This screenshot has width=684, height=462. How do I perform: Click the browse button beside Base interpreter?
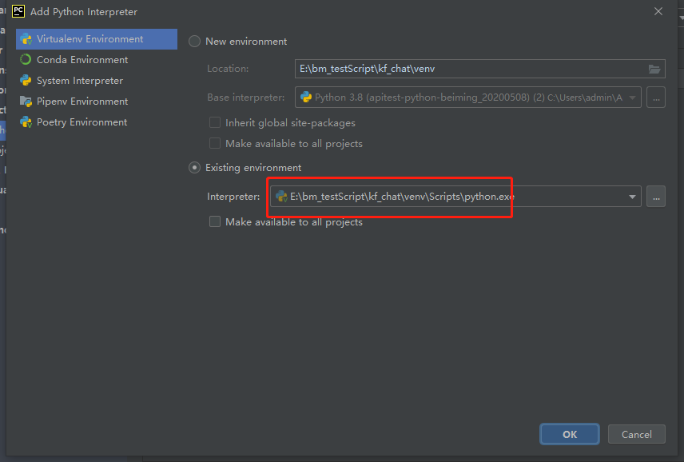(x=656, y=98)
